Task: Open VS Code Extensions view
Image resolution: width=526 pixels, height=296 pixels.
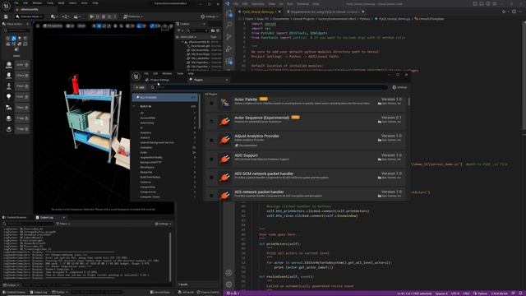Action: coord(229,61)
